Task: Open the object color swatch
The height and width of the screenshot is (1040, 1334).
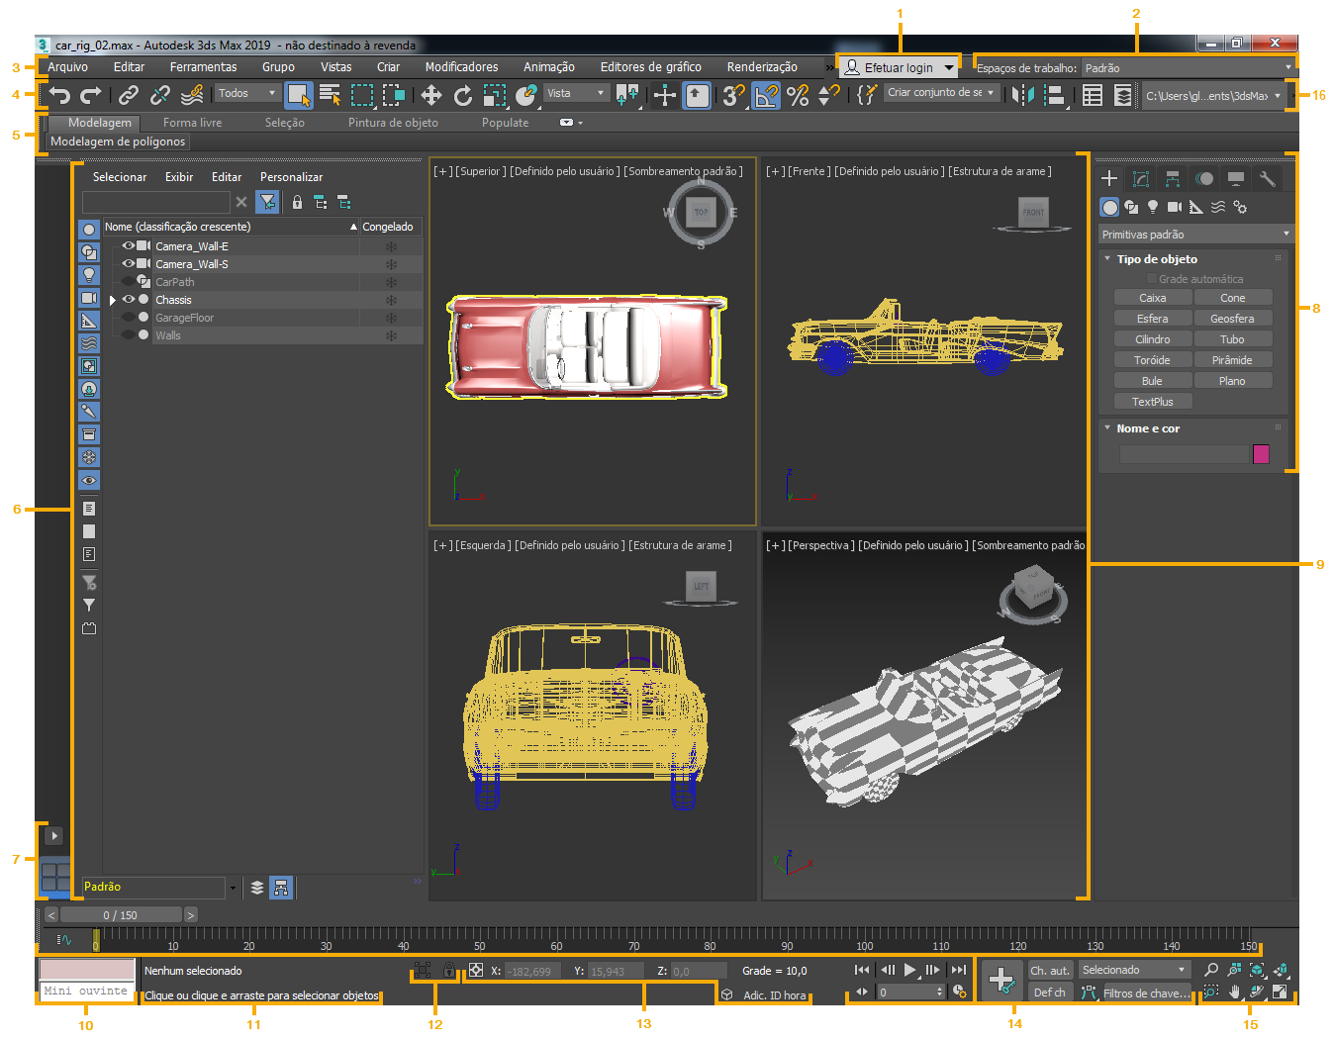Action: coord(1261,454)
